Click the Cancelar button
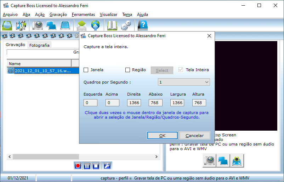Screen dimensions: 284x182 click(194, 136)
